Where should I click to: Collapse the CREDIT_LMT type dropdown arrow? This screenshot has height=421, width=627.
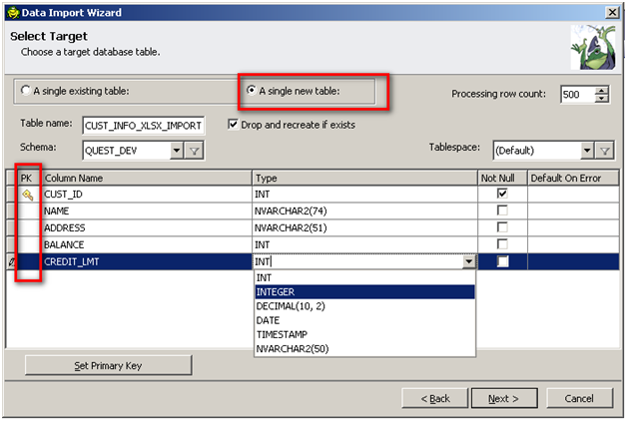point(468,261)
